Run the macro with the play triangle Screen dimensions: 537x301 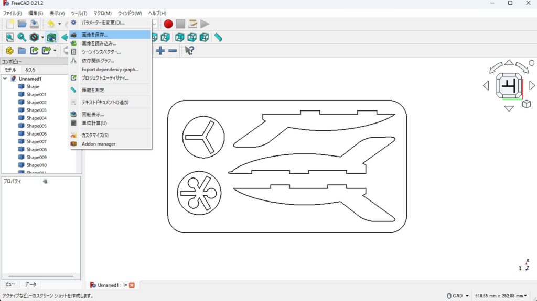coord(205,24)
